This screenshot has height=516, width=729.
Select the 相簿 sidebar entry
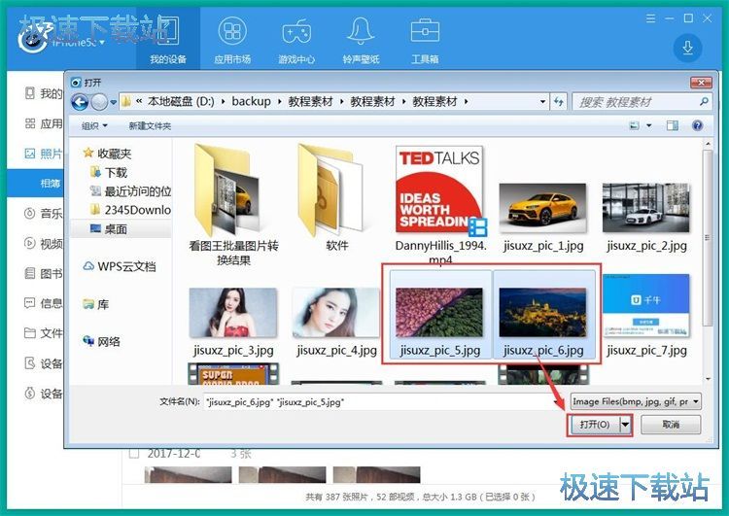[35, 183]
